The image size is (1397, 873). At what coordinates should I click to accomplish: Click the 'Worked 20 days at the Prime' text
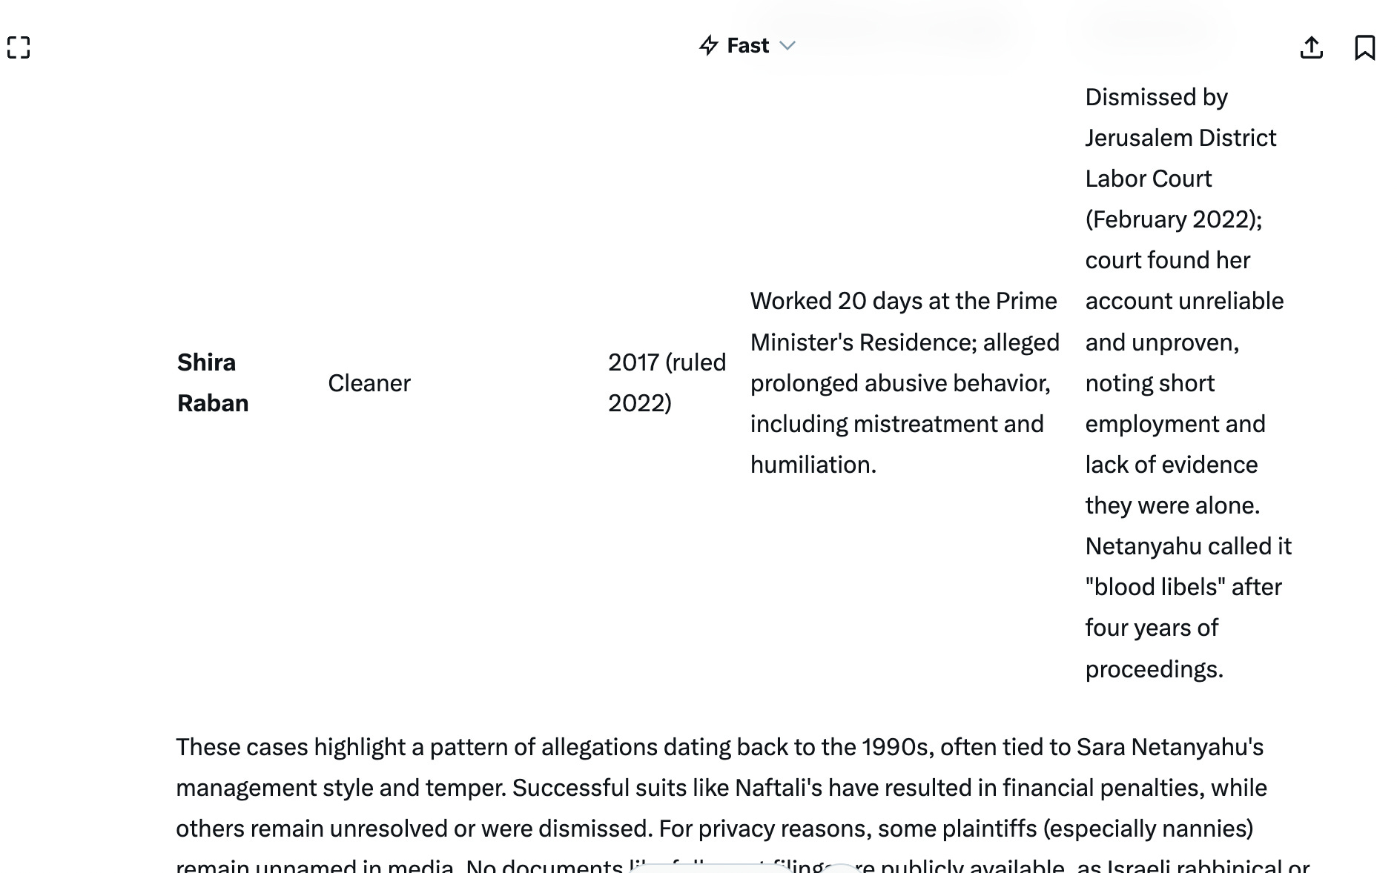point(903,301)
